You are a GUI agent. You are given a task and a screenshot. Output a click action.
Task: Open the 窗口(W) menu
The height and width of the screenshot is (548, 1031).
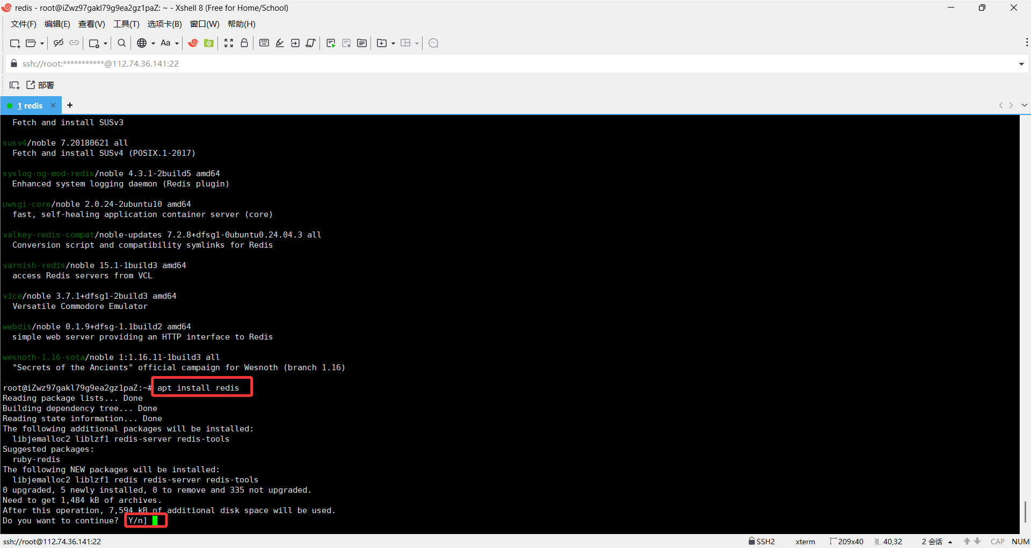(205, 24)
